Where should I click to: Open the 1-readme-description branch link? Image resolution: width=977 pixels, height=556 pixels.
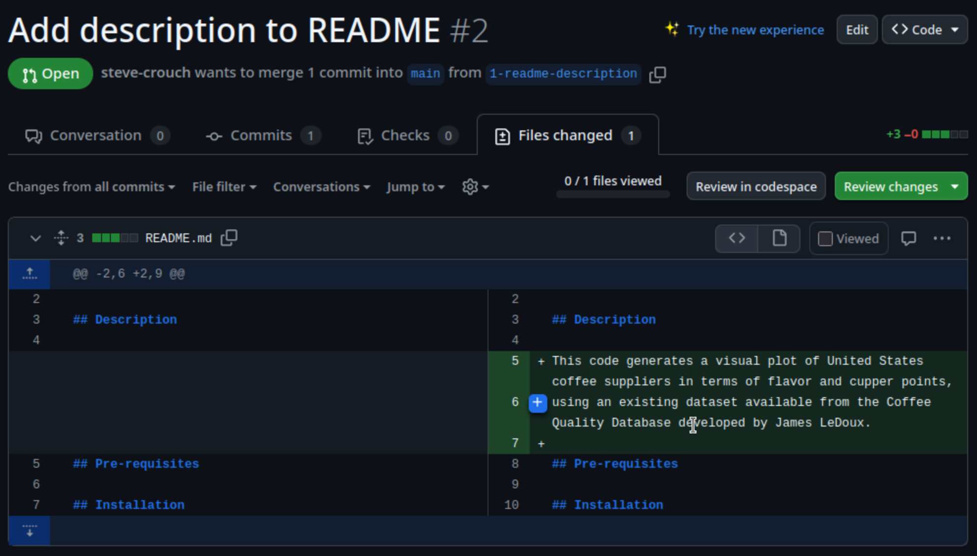(563, 74)
